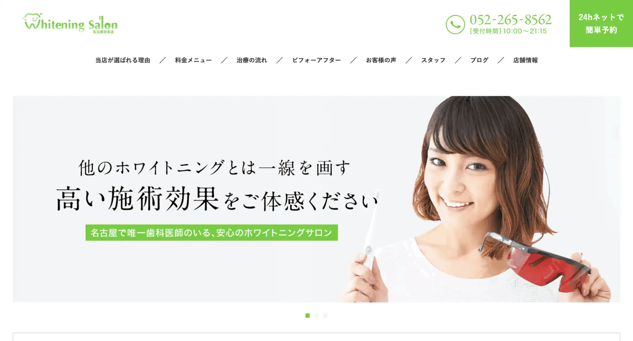Viewport: 633px width, 341px height.
Task: View the ビフォーアフター page
Action: click(x=316, y=60)
